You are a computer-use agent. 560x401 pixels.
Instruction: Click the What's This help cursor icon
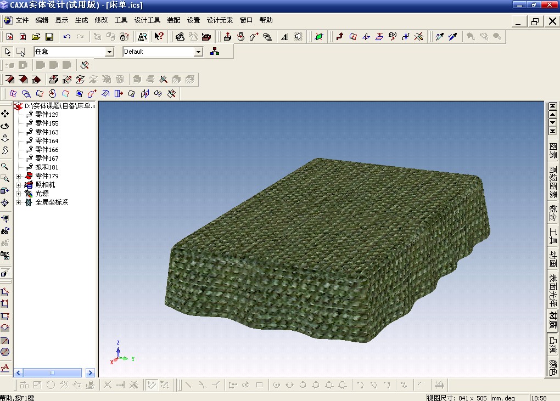click(x=159, y=36)
